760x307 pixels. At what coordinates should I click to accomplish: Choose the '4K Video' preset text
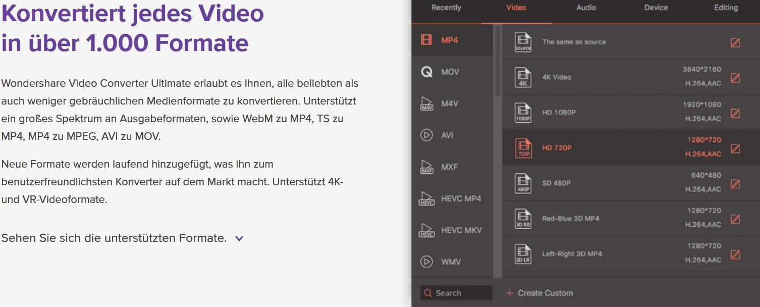point(557,77)
